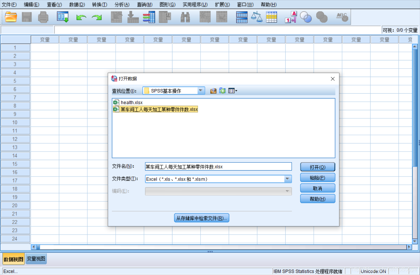Click the vertical scrollbar down arrow

click(x=415, y=241)
